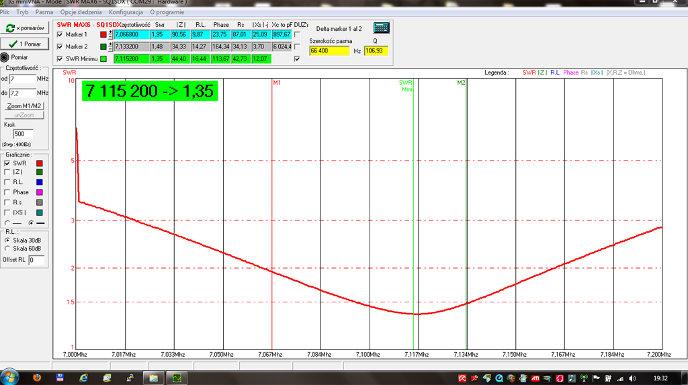688x385 pixels.
Task: Click the 1 Pomiar single measurement button
Action: [25, 44]
